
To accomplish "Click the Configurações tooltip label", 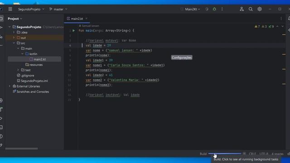I will 182,58.
